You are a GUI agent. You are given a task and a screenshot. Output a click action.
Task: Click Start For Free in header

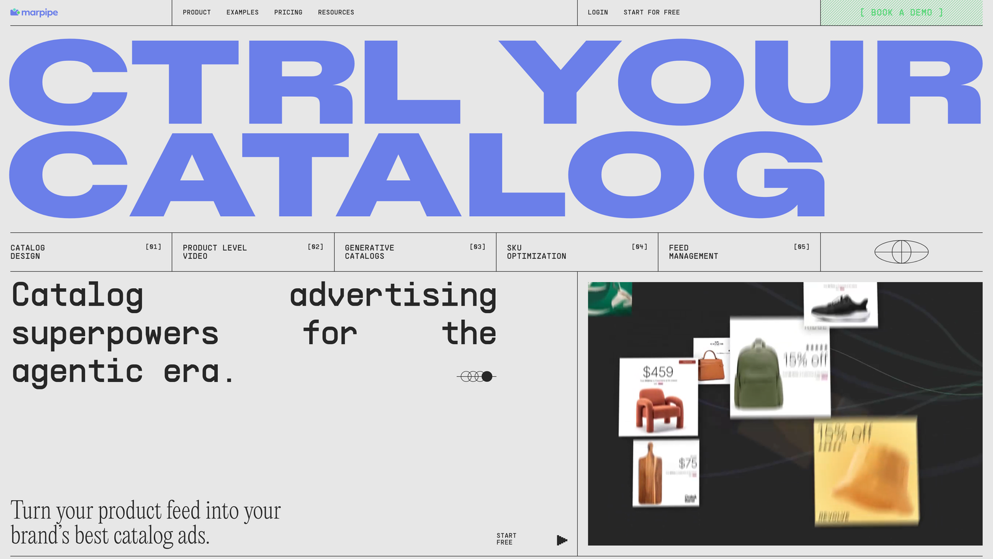click(x=652, y=12)
